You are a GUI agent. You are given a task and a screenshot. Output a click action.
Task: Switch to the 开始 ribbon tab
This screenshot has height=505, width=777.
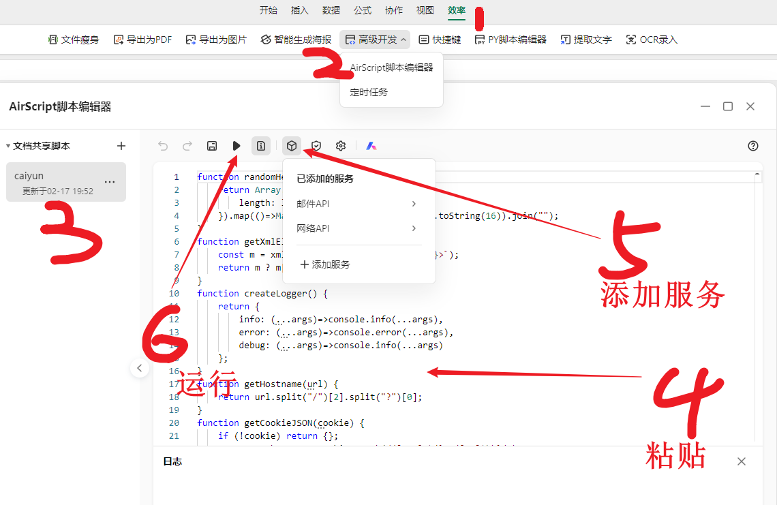[x=269, y=10]
